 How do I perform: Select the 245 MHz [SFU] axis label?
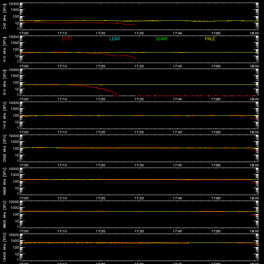[5, 16]
